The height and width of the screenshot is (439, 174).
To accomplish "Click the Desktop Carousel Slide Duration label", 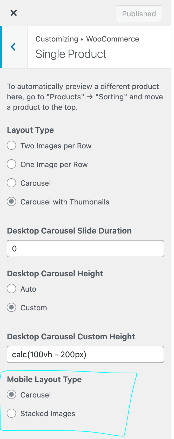I will coord(69,231).
